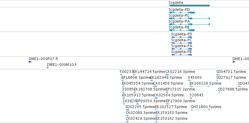The width and height of the screenshot is (249, 123).
Task: Select the CK02564.5prime EST glyph
Action: [156, 98]
